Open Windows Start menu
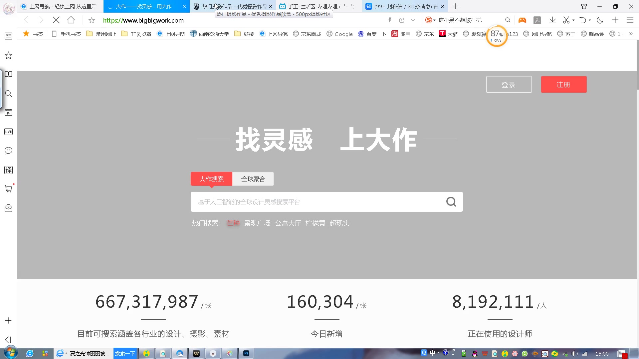 coord(10,353)
